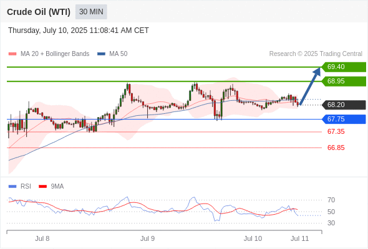Viewport: 368px width, 249px height.
Task: Click the MA 20 + Bollinger Bands color swatch
Action: click(12, 54)
